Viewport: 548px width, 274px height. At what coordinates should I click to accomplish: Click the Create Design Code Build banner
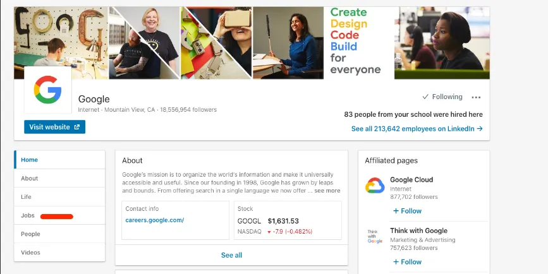[x=358, y=41]
